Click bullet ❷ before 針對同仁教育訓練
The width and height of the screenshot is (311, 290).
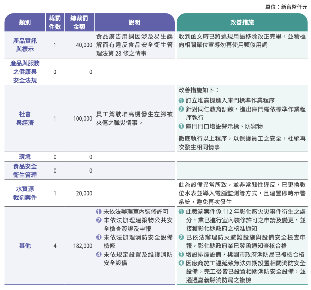(x=181, y=109)
